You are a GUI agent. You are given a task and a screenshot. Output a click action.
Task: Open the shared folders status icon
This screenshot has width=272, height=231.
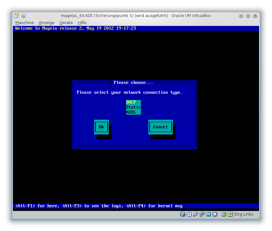(x=209, y=214)
